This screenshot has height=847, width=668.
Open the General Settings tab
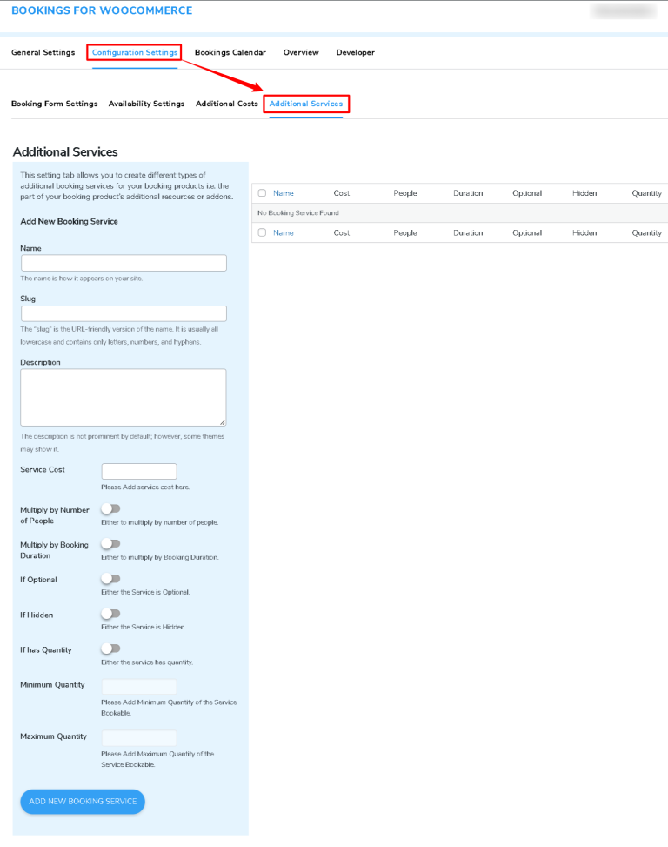coord(43,53)
